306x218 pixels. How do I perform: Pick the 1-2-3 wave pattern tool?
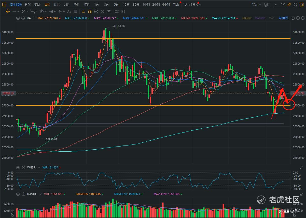pos(32,11)
